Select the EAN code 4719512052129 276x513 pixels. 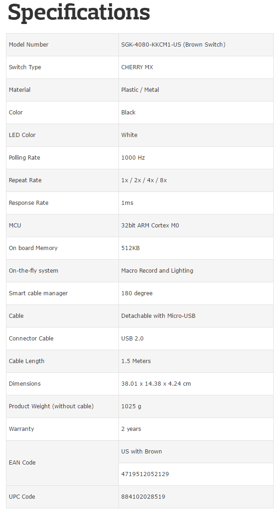(x=145, y=474)
